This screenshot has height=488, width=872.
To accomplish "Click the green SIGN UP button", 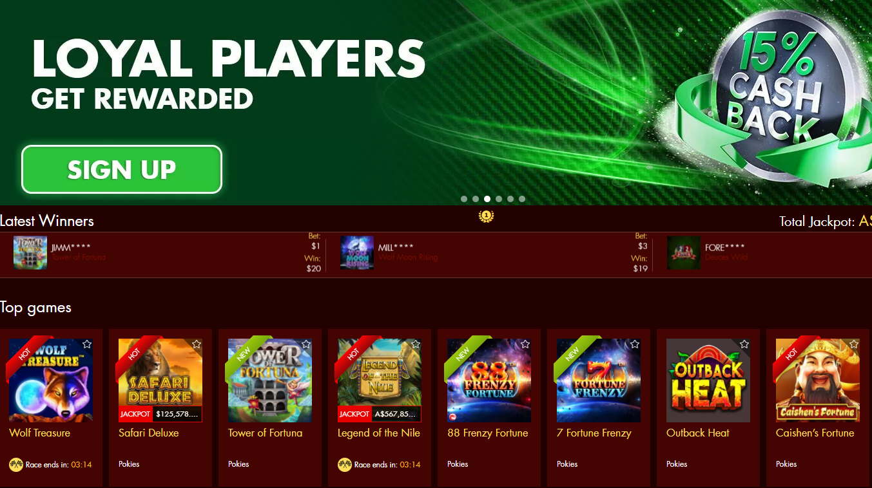I will tap(122, 169).
